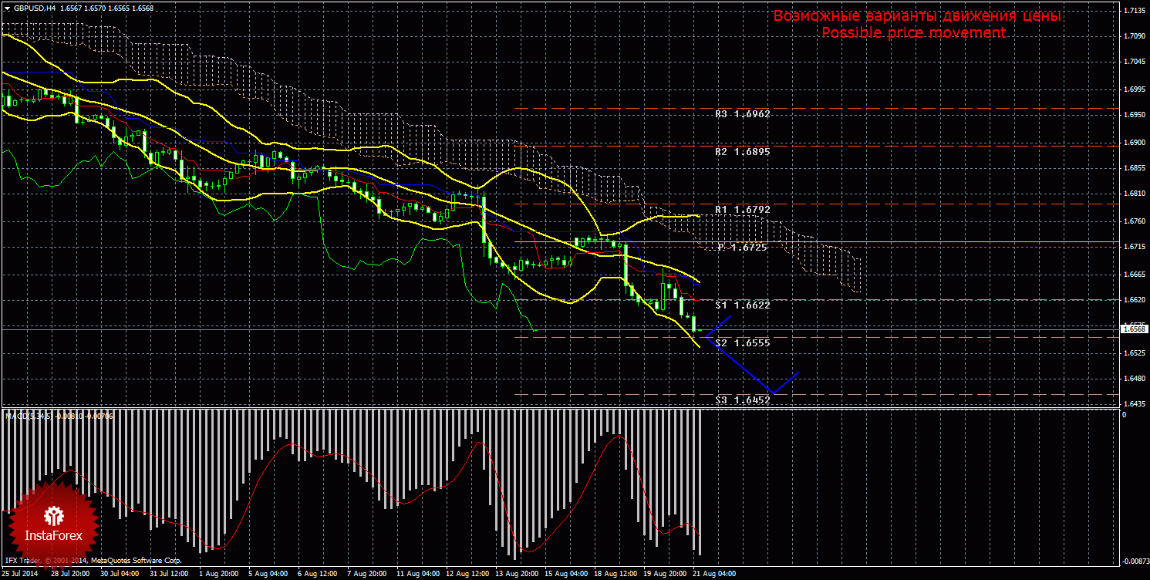Click the current price tag 1.6568
Viewport: 1150px width, 580px height.
pyautogui.click(x=1135, y=329)
